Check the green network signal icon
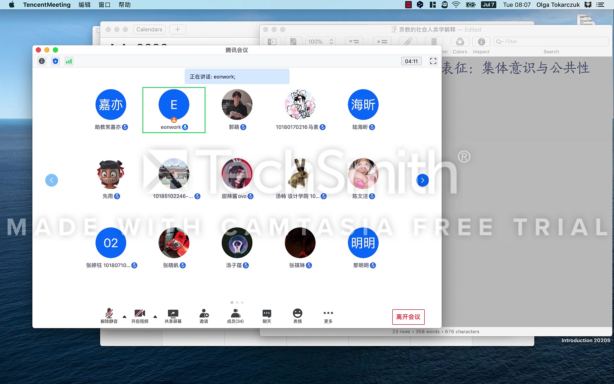Screen dimensions: 614x384 pos(69,61)
